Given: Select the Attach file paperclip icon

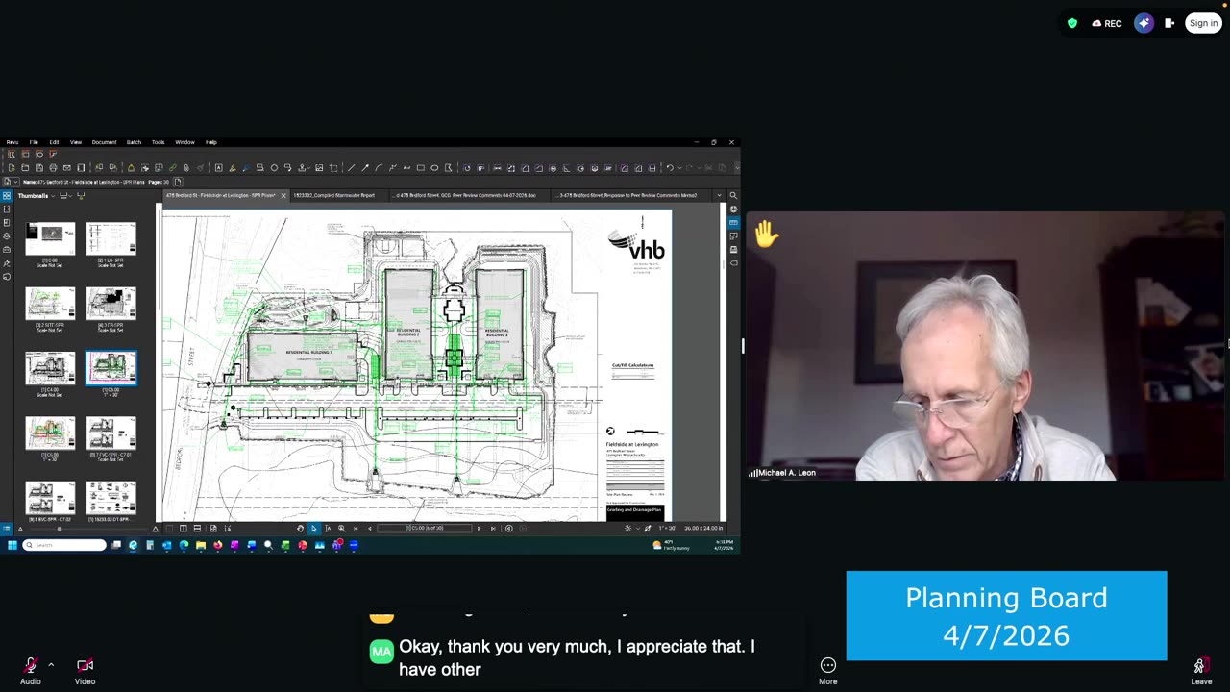Looking at the screenshot, I should tap(186, 168).
